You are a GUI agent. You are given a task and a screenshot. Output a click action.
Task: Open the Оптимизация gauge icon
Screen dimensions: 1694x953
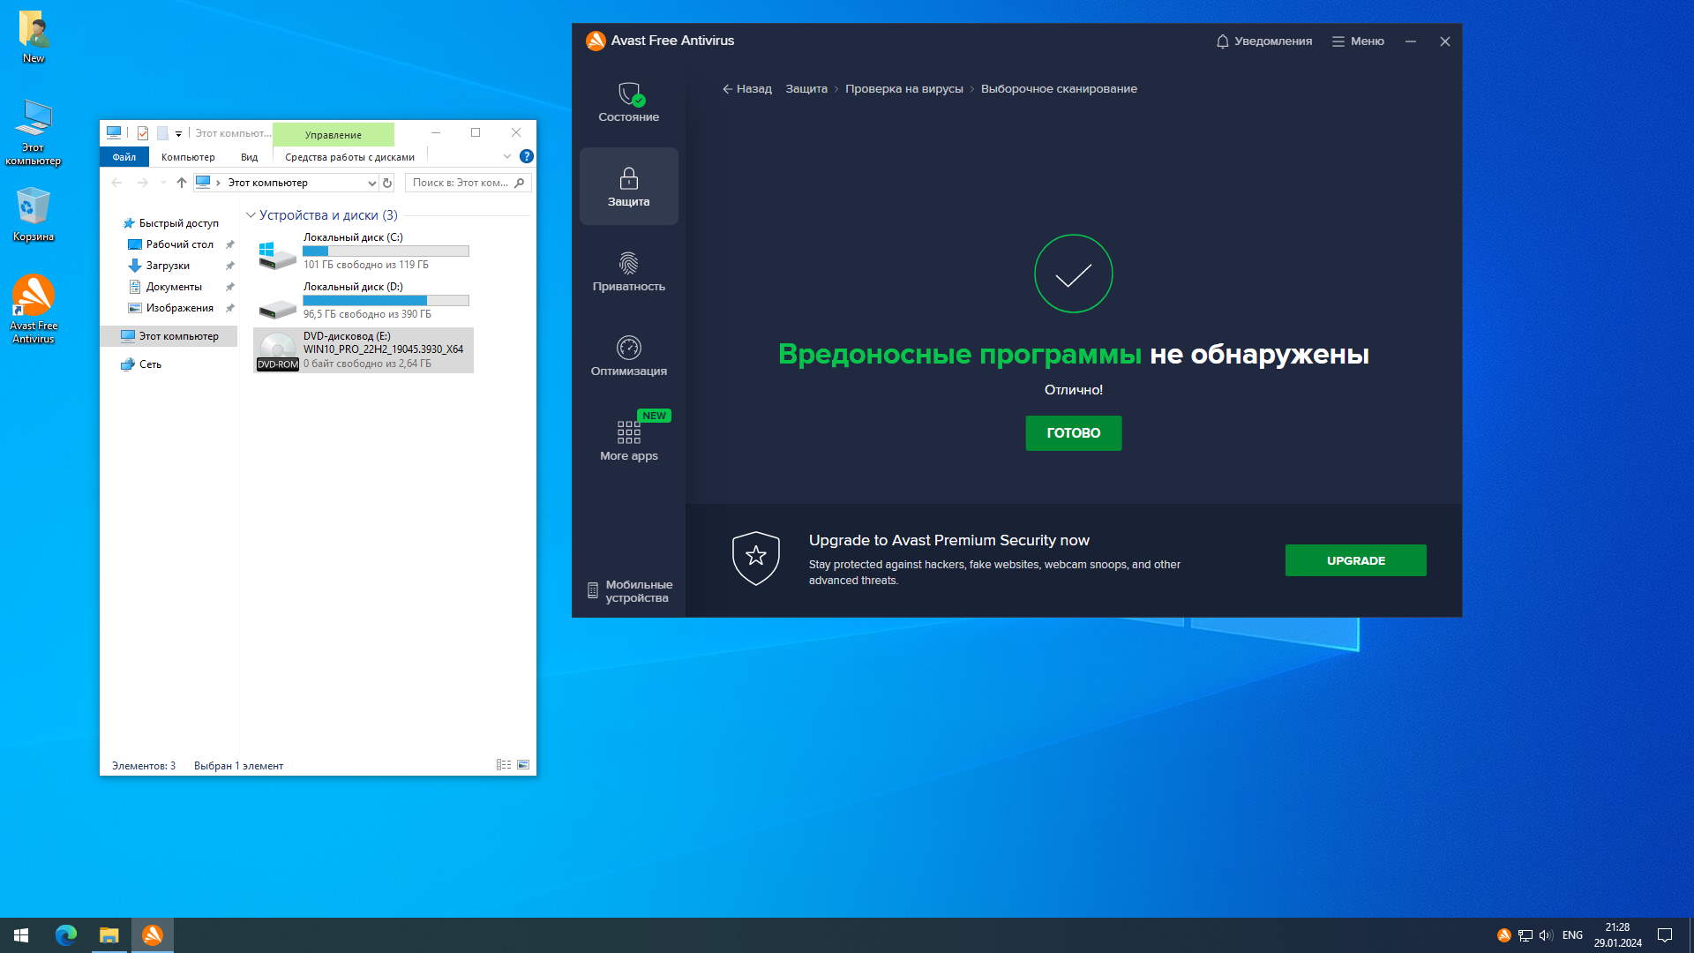coord(628,348)
